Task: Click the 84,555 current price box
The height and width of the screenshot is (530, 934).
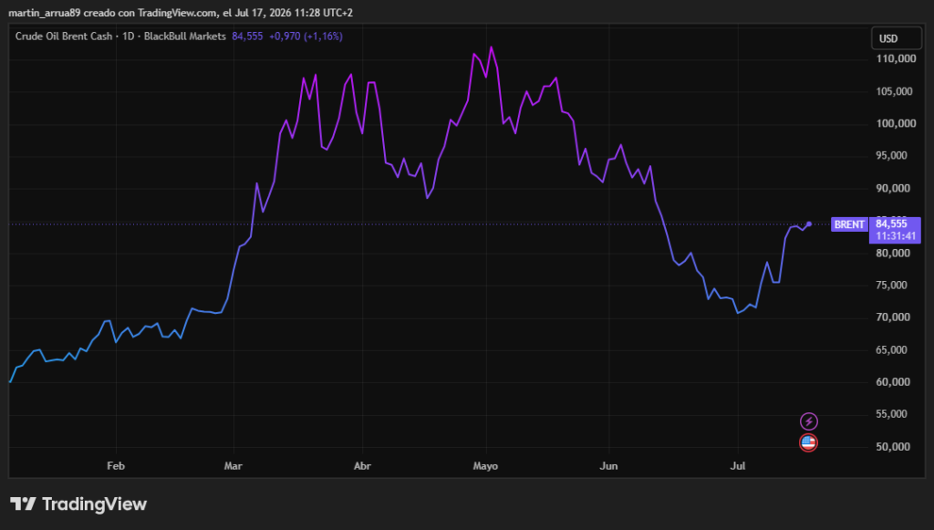Action: point(895,230)
